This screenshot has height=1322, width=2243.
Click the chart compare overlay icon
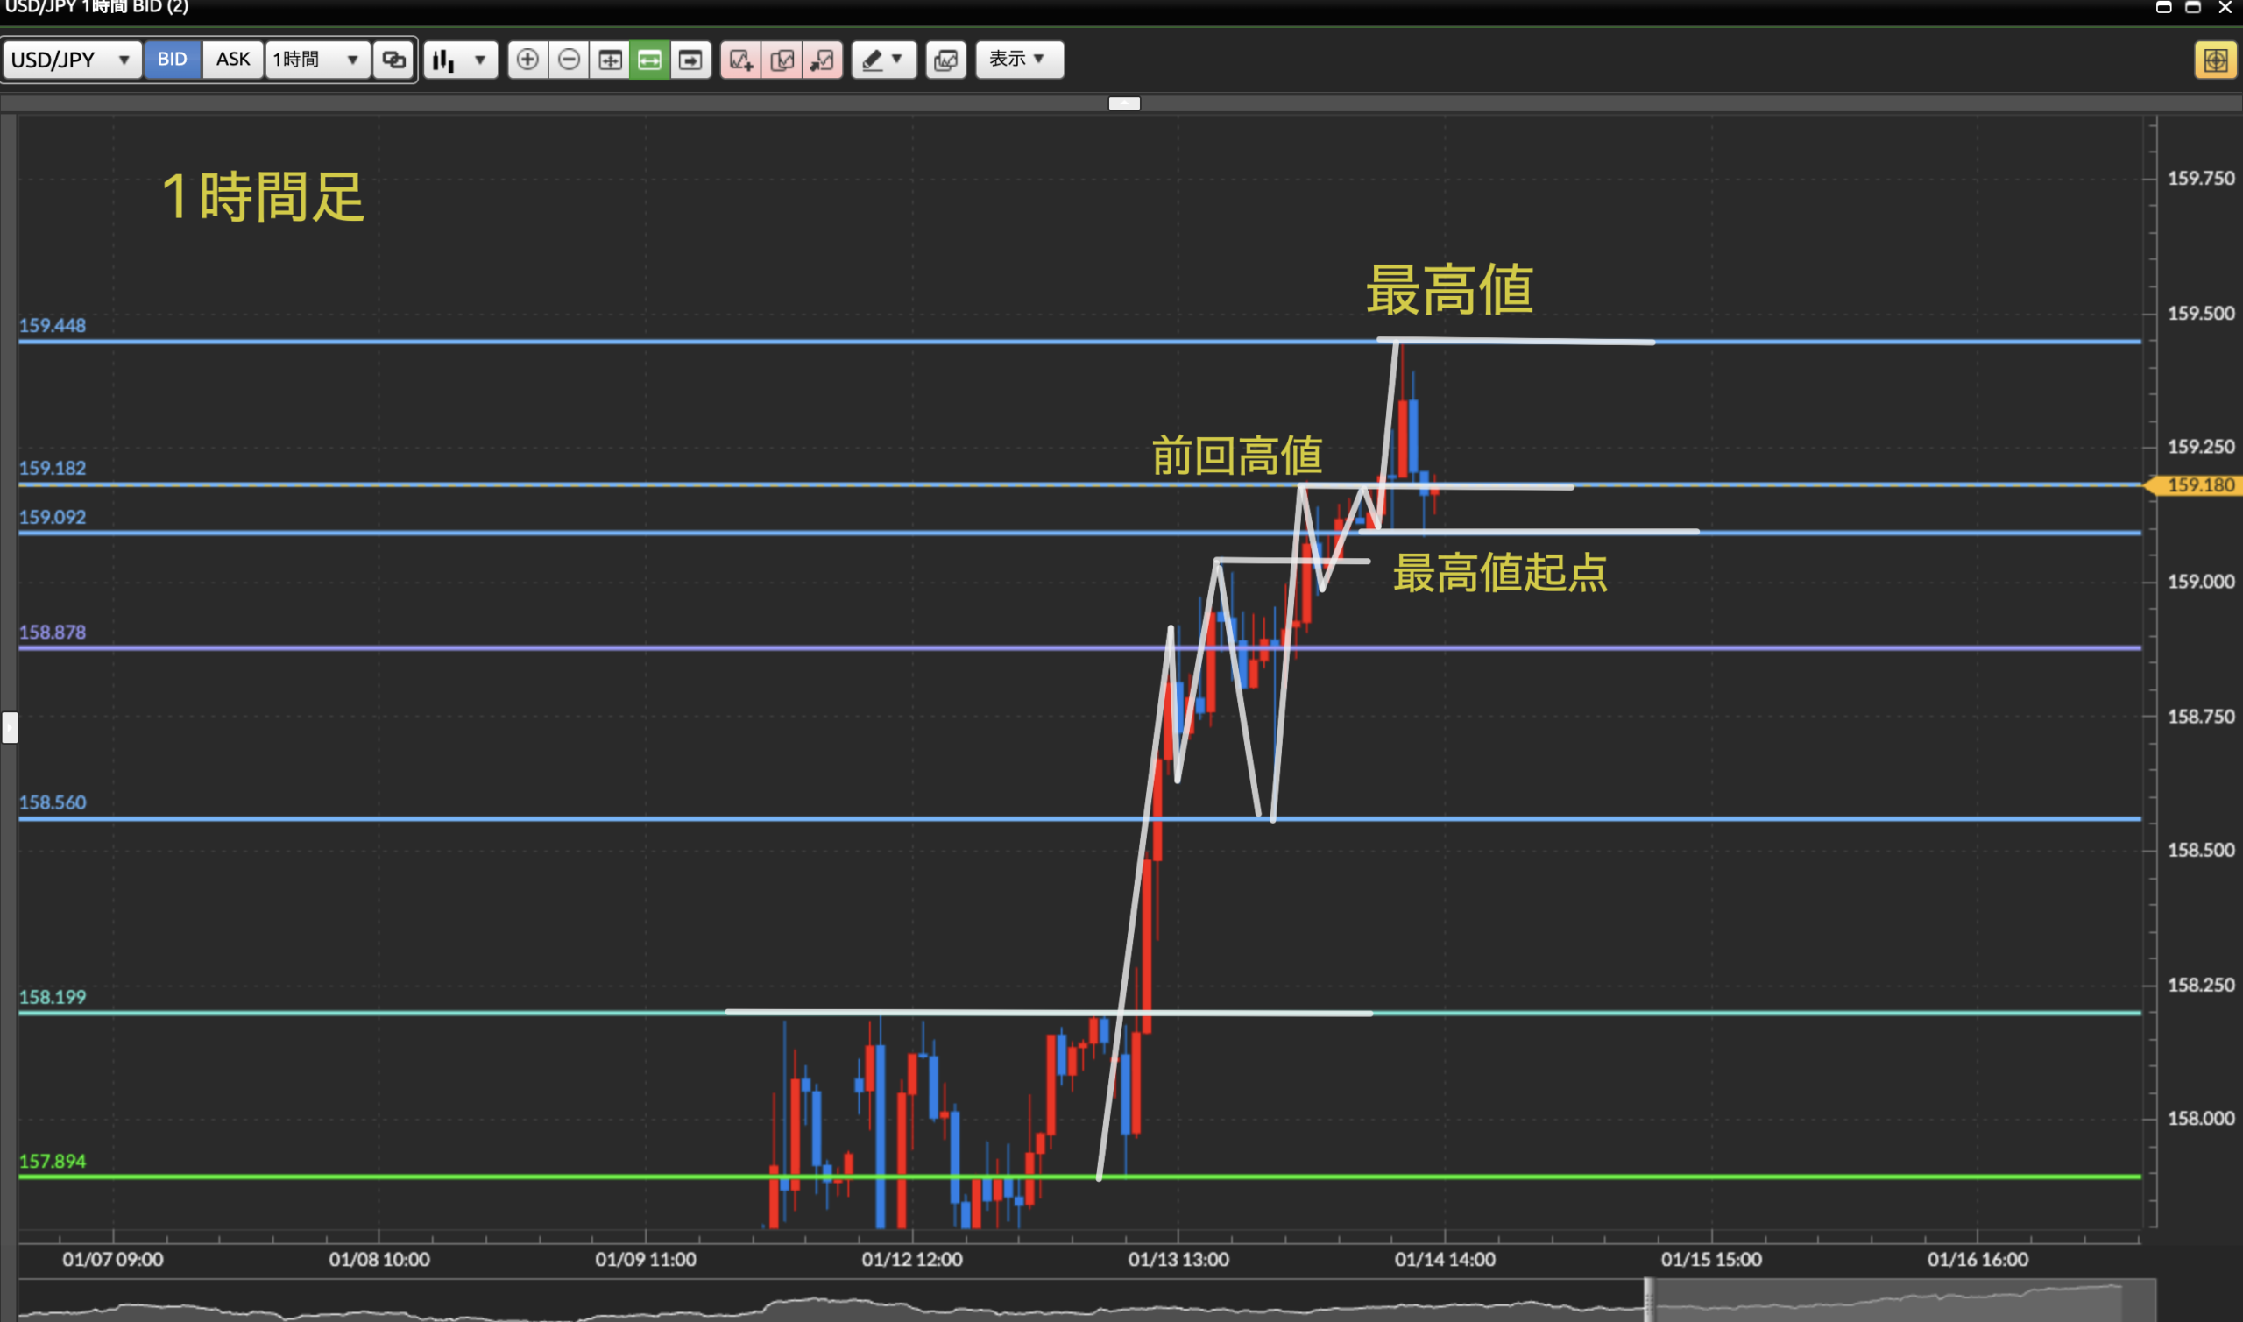[x=945, y=60]
